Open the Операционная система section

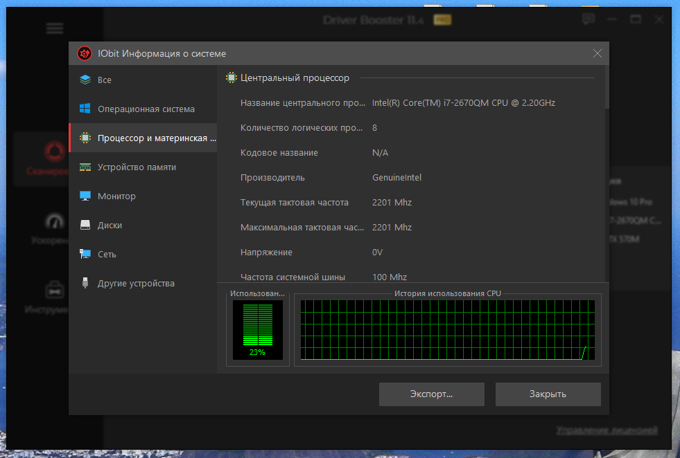pos(143,109)
